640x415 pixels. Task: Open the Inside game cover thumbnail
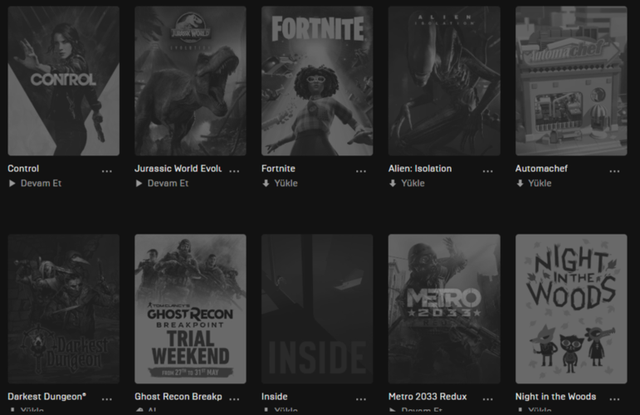tap(317, 309)
